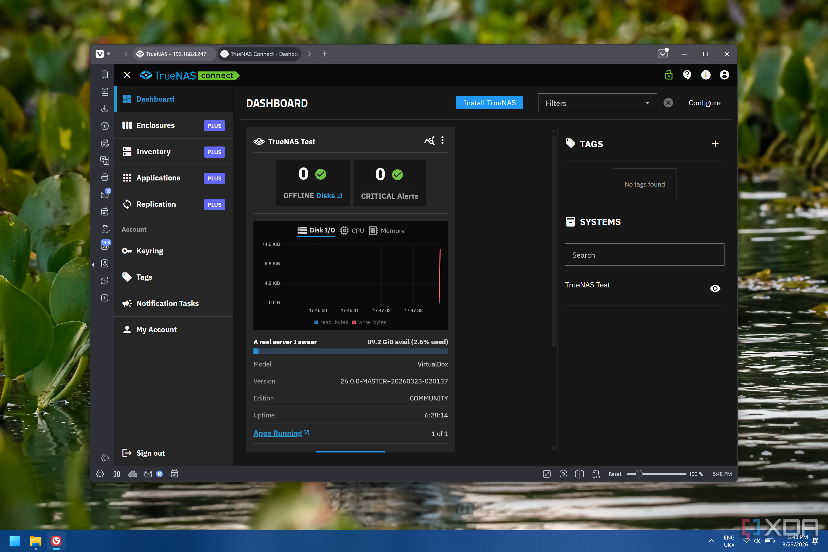
Task: Switch to the CPU chart tab
Action: click(x=352, y=231)
